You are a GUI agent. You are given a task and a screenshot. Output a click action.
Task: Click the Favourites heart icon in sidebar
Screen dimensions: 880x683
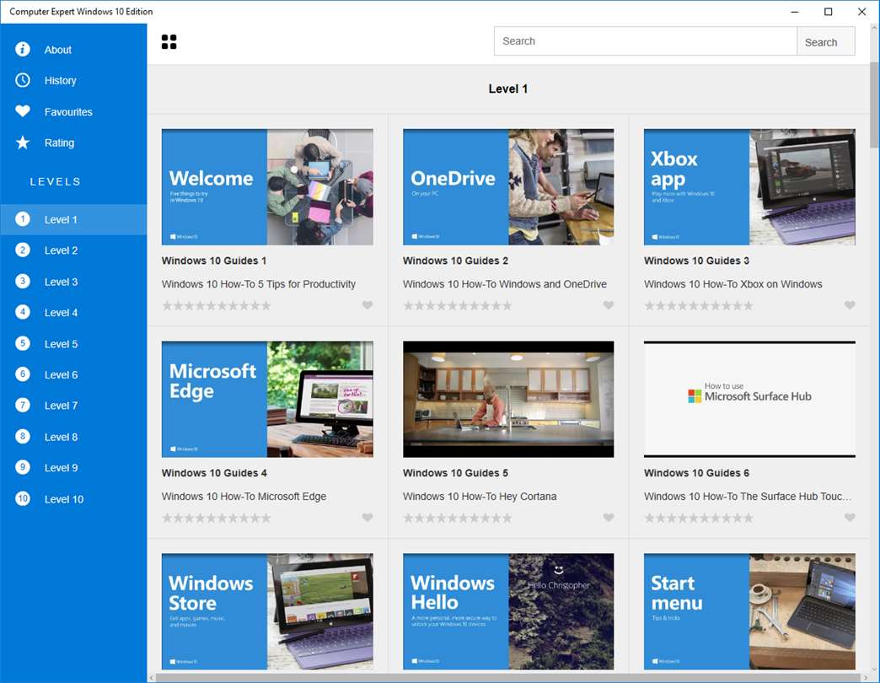[23, 111]
